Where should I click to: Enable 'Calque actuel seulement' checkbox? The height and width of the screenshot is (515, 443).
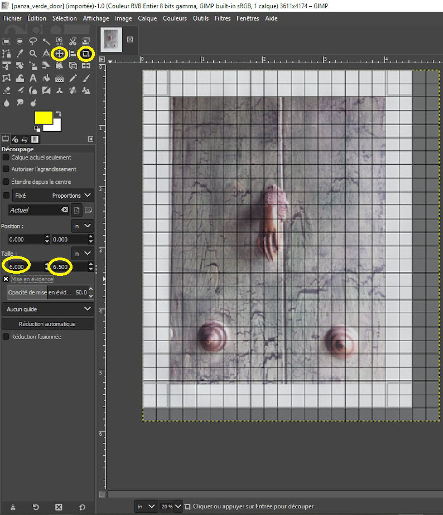(x=6, y=158)
